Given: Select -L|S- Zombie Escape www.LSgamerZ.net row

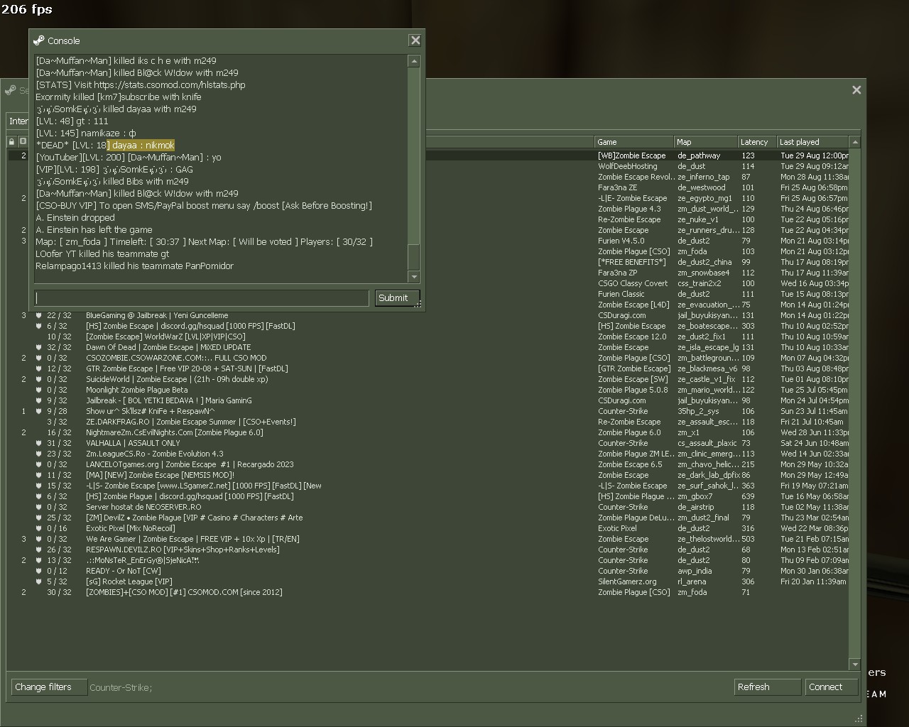Looking at the screenshot, I should (428, 486).
